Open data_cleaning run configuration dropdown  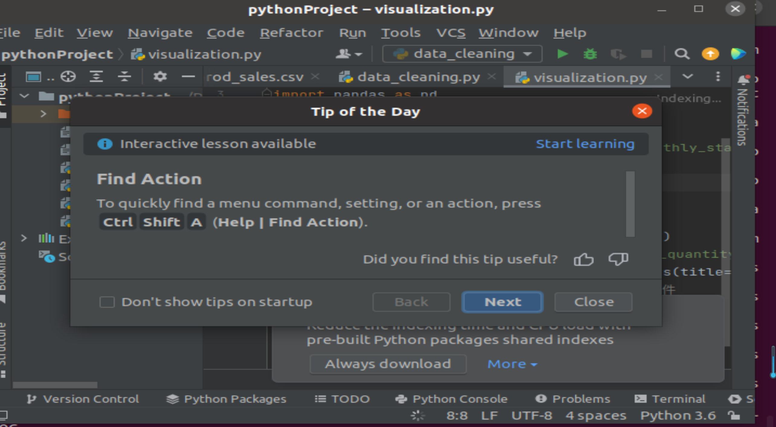(x=462, y=54)
